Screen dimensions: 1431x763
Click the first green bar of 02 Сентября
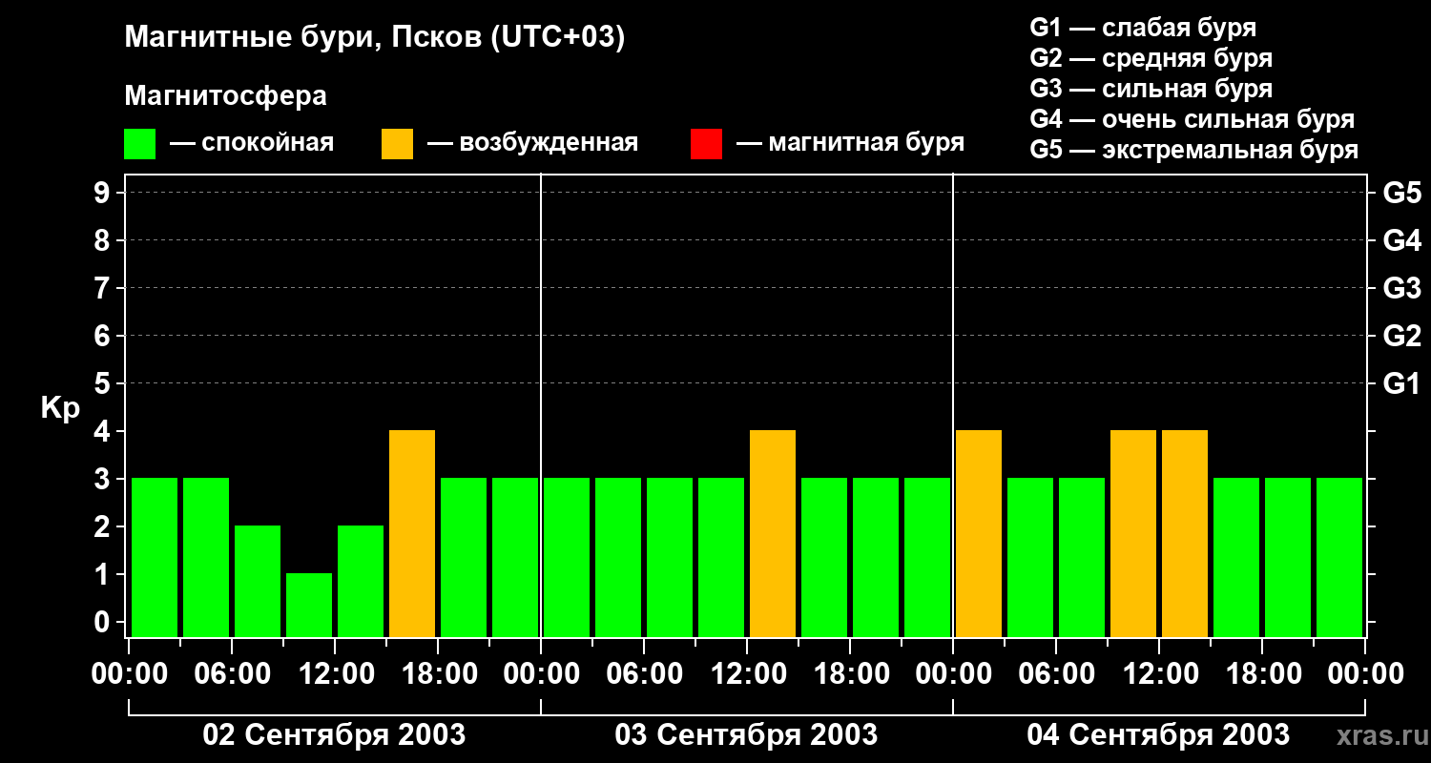coord(155,557)
